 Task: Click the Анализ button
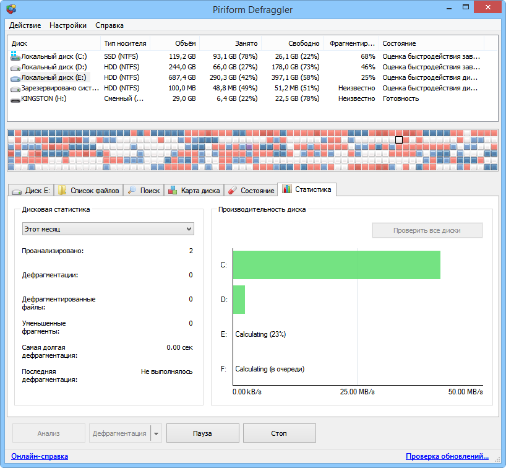(49, 433)
